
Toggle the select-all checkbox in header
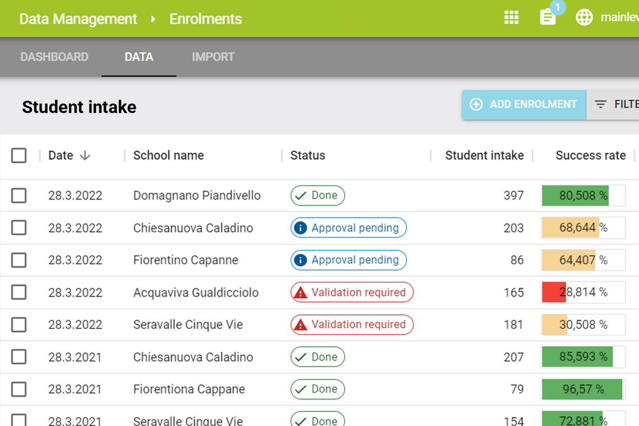(19, 156)
